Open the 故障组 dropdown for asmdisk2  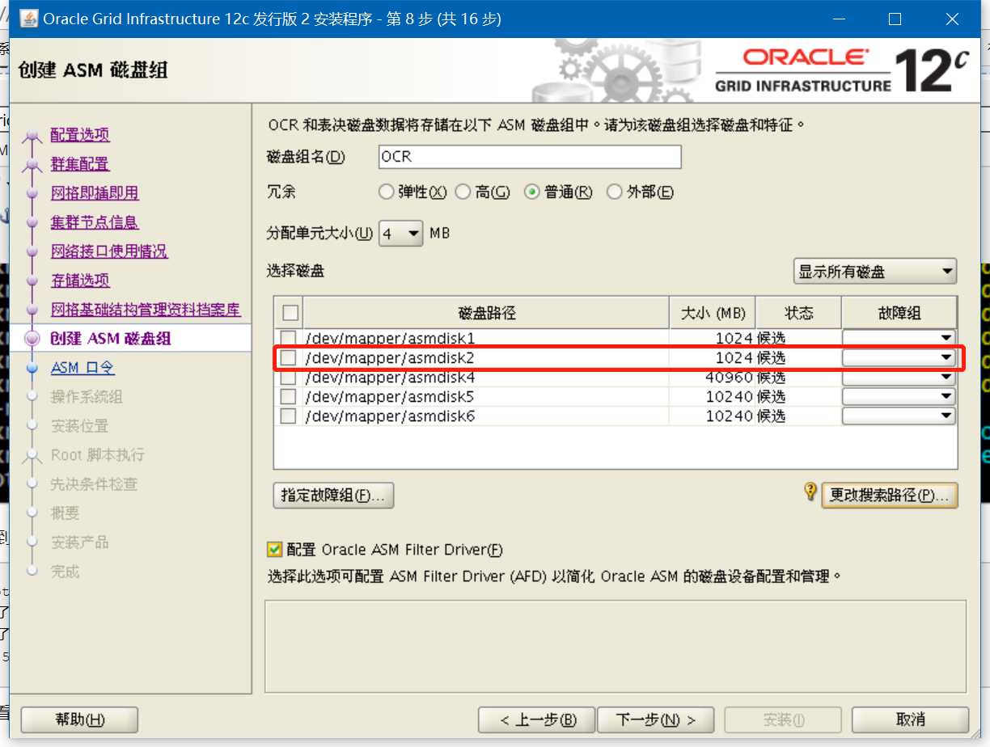pyautogui.click(x=899, y=357)
